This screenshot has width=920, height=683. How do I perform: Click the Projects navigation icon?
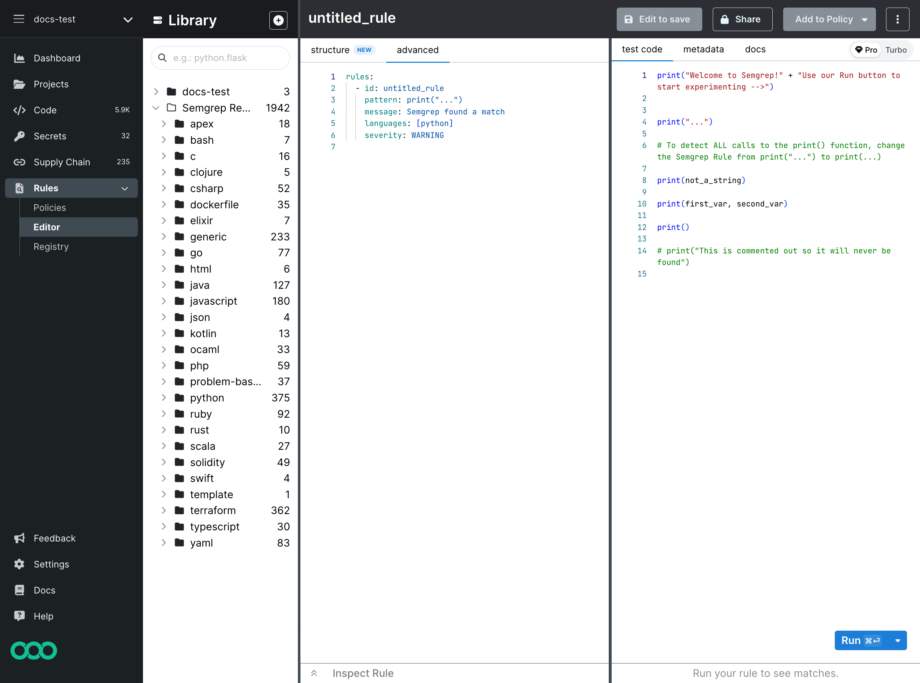(19, 84)
